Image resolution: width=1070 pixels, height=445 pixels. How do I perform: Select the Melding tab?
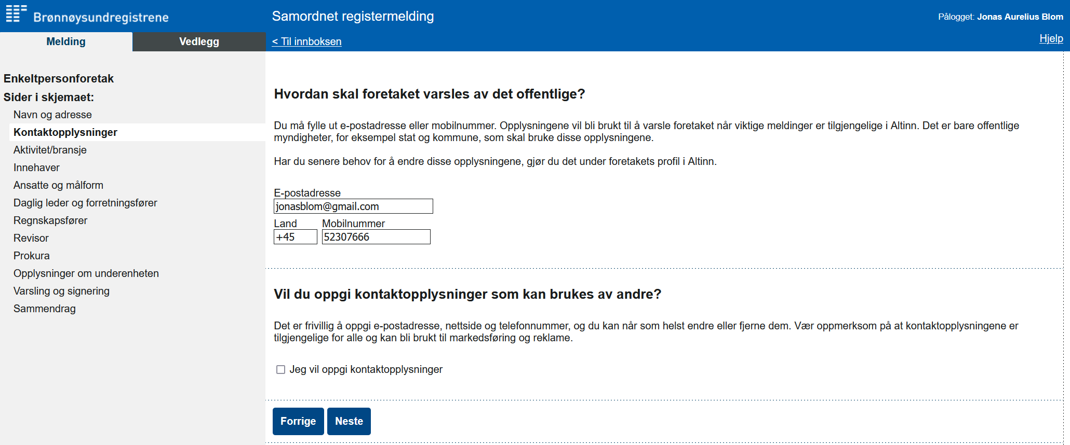click(66, 41)
